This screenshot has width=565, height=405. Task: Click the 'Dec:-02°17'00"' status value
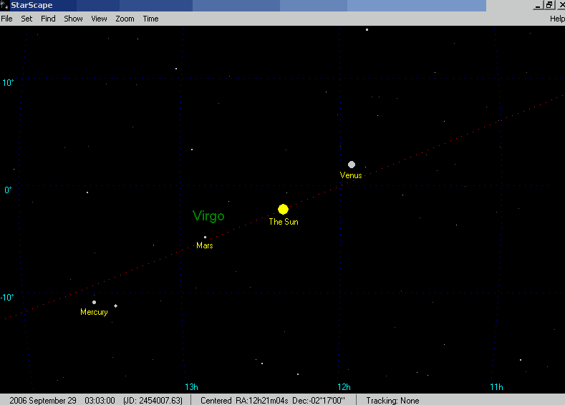click(x=319, y=400)
